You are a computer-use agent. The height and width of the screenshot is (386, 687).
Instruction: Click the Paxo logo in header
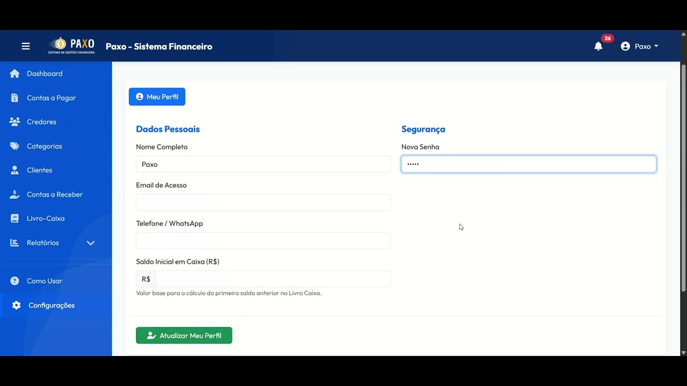(71, 46)
